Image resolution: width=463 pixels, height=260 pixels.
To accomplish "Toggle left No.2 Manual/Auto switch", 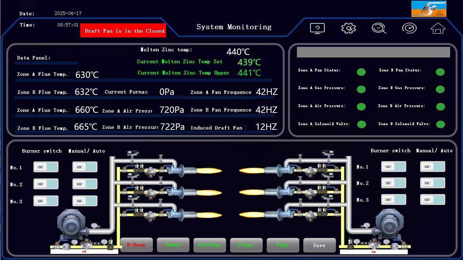I will coord(85,184).
